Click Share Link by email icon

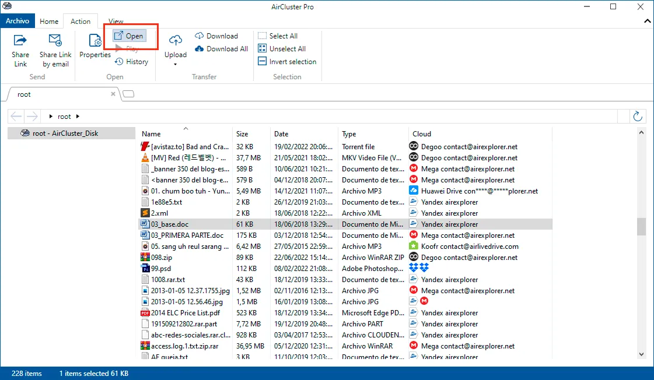point(55,40)
